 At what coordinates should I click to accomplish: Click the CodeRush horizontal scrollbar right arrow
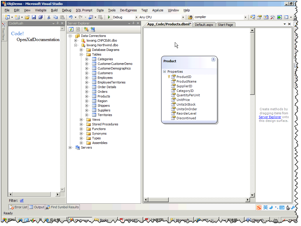coord(58,194)
